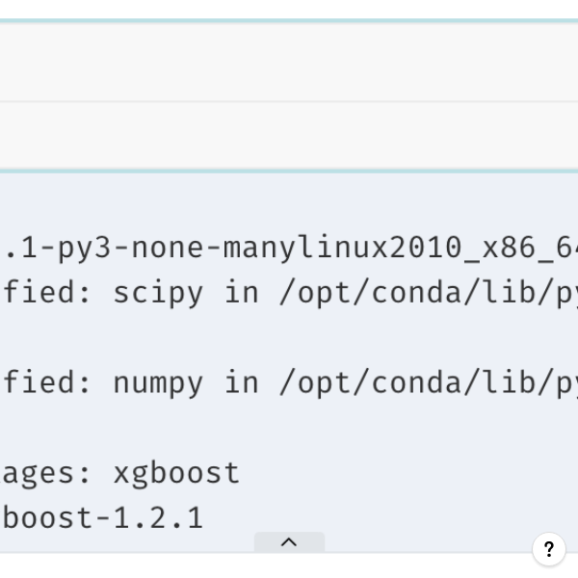The image size is (578, 578).
Task: Click the xgboost package name after 'ages:'
Action: tap(177, 474)
